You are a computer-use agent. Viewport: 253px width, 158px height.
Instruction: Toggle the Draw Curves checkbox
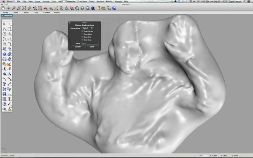pos(83,31)
